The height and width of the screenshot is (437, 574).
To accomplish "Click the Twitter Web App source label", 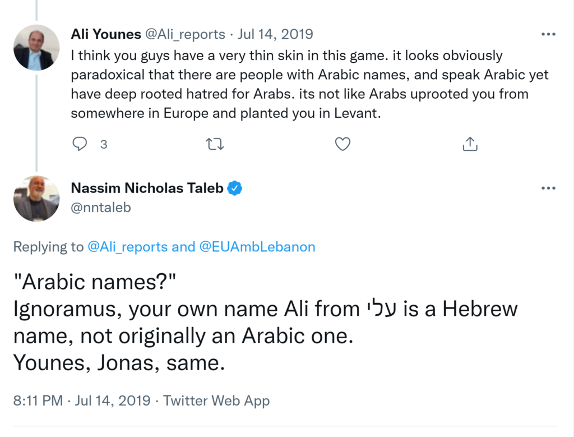I will click(x=216, y=401).
